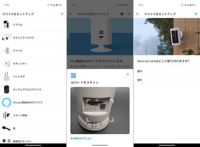Dismiss the QRコードをスキャン bottom sheet
Screen dimensions: 200x147
click(x=128, y=74)
